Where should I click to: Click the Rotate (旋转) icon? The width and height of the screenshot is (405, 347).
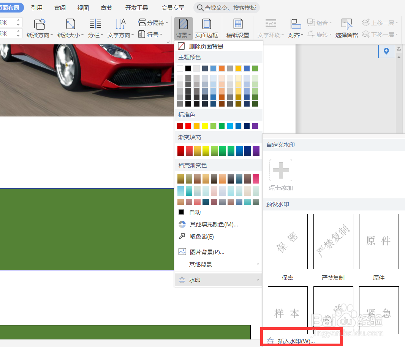[311, 34]
